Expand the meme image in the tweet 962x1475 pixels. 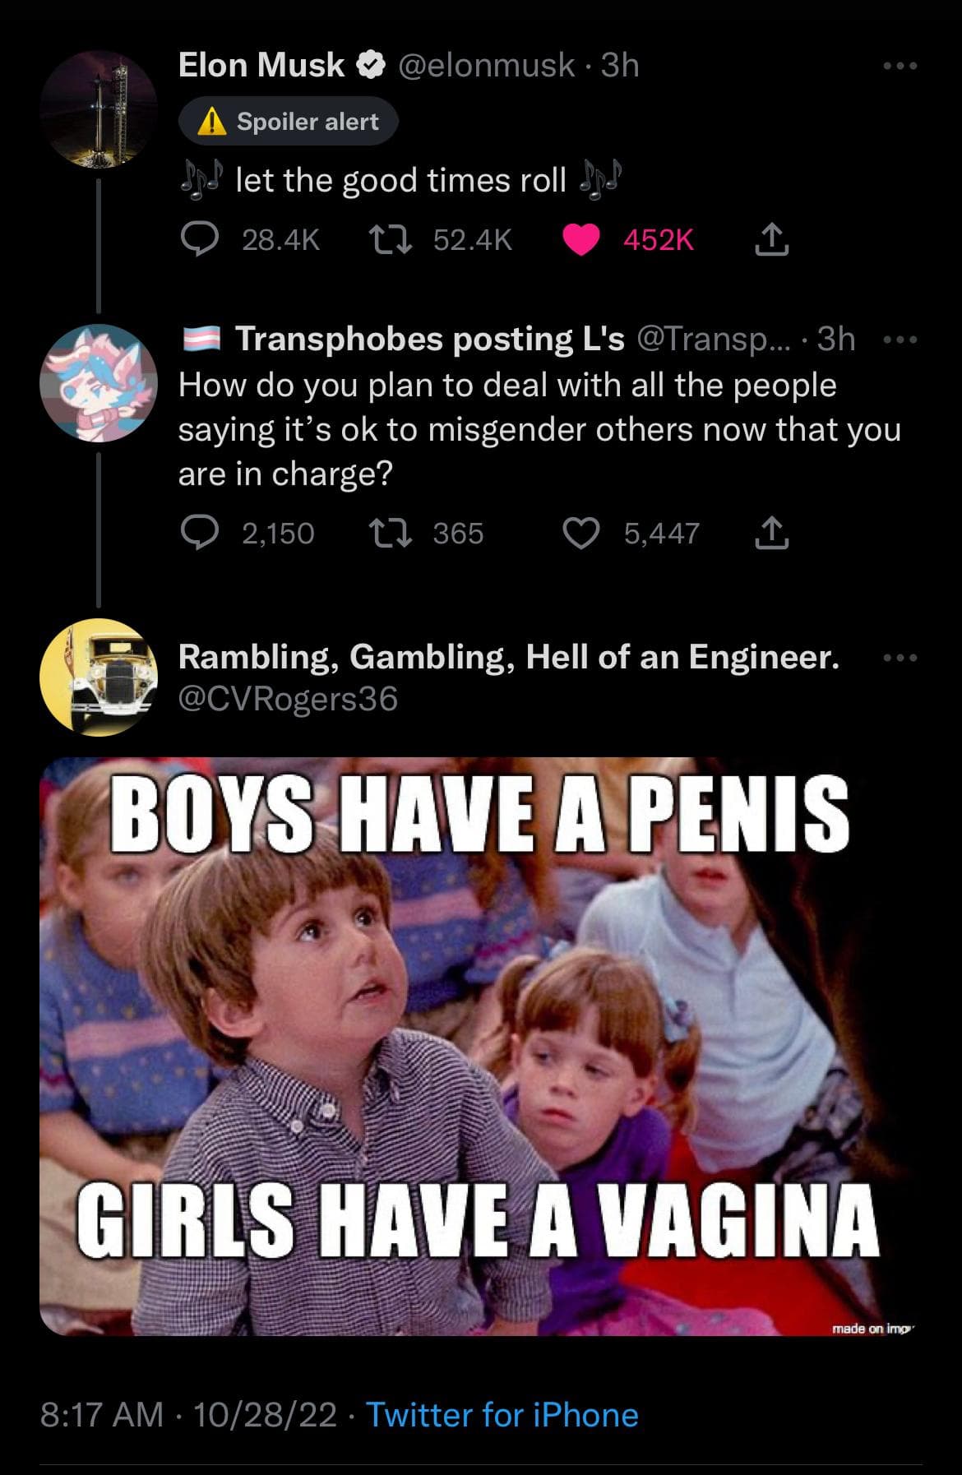[x=481, y=1046]
